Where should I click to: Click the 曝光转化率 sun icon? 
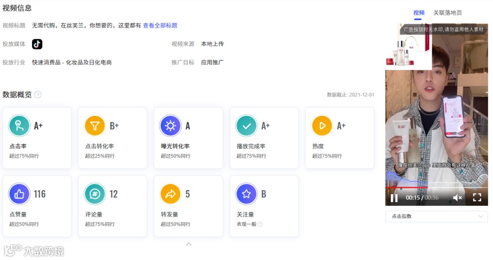tap(170, 126)
